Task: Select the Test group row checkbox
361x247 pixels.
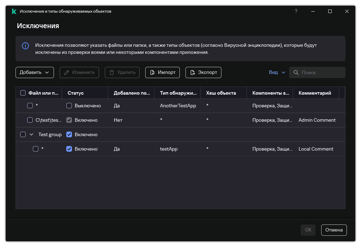Action: pyautogui.click(x=23, y=134)
